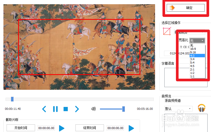The image size is (211, 132).
Task: Stop the video with square button
Action: [x=66, y=109]
